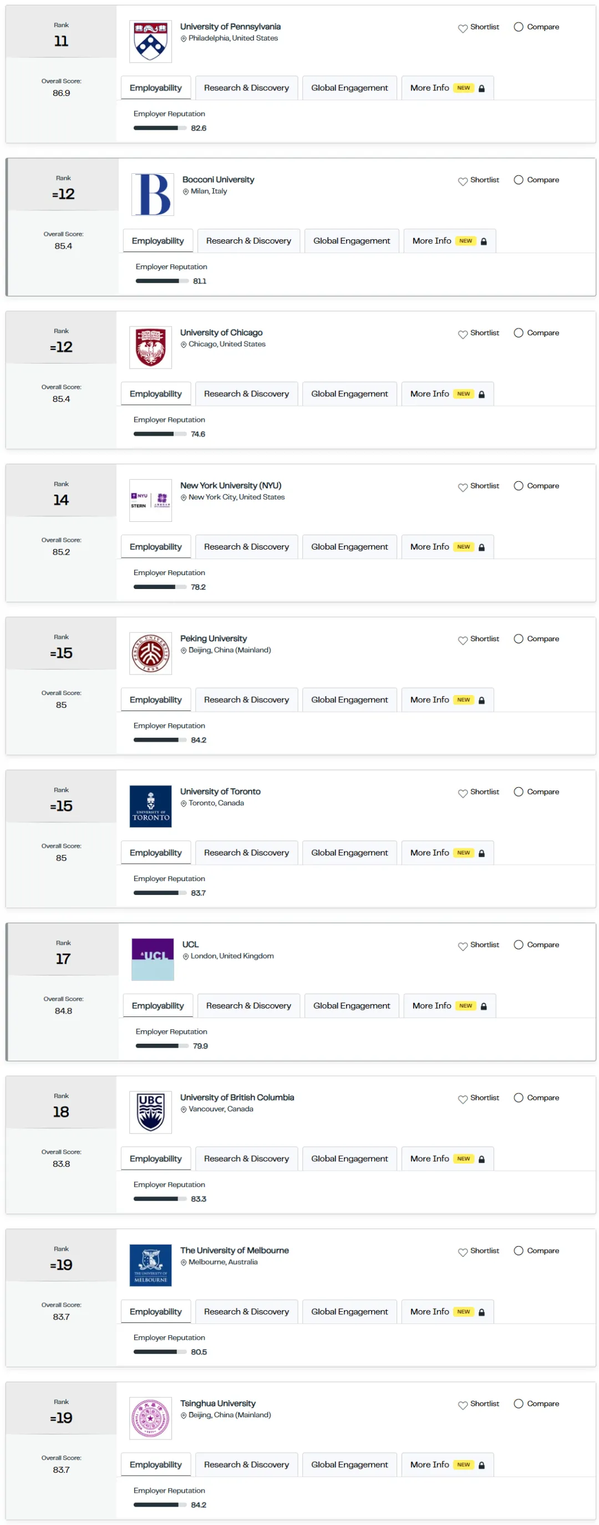Image resolution: width=599 pixels, height=1525 pixels.
Task: Toggle Compare for New York University
Action: click(518, 485)
